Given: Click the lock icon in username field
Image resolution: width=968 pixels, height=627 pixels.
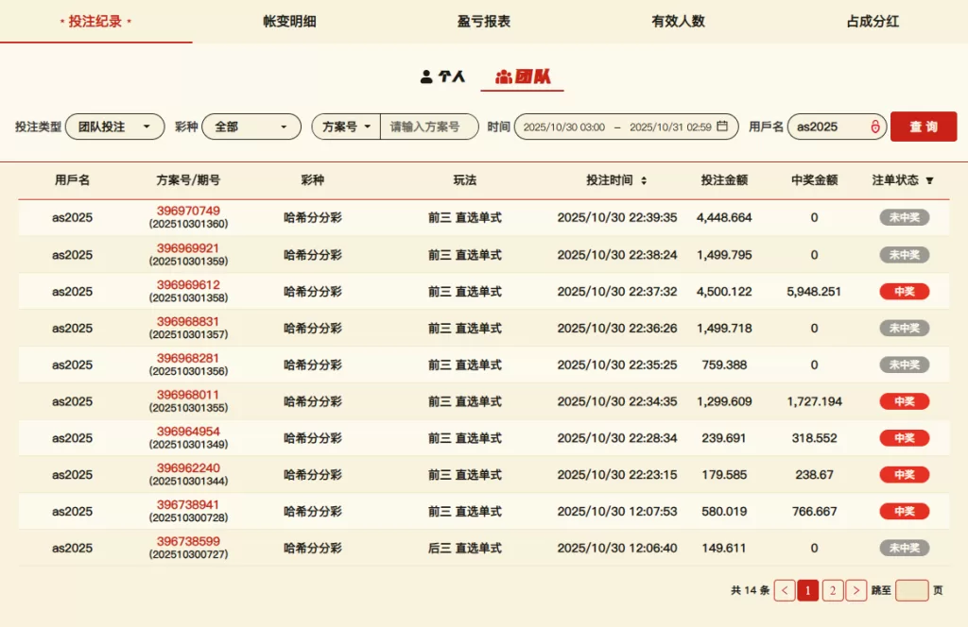Looking at the screenshot, I should click(875, 127).
